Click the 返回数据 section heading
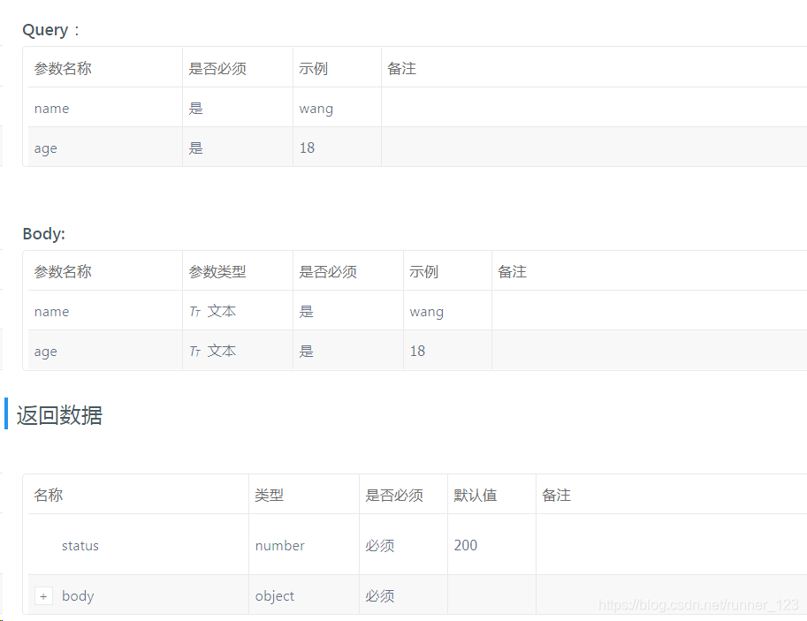807x621 pixels. [60, 415]
